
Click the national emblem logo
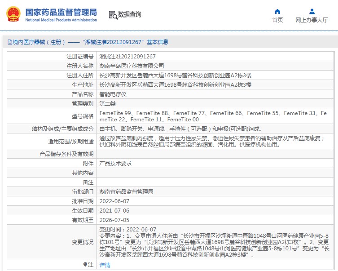click(13, 14)
